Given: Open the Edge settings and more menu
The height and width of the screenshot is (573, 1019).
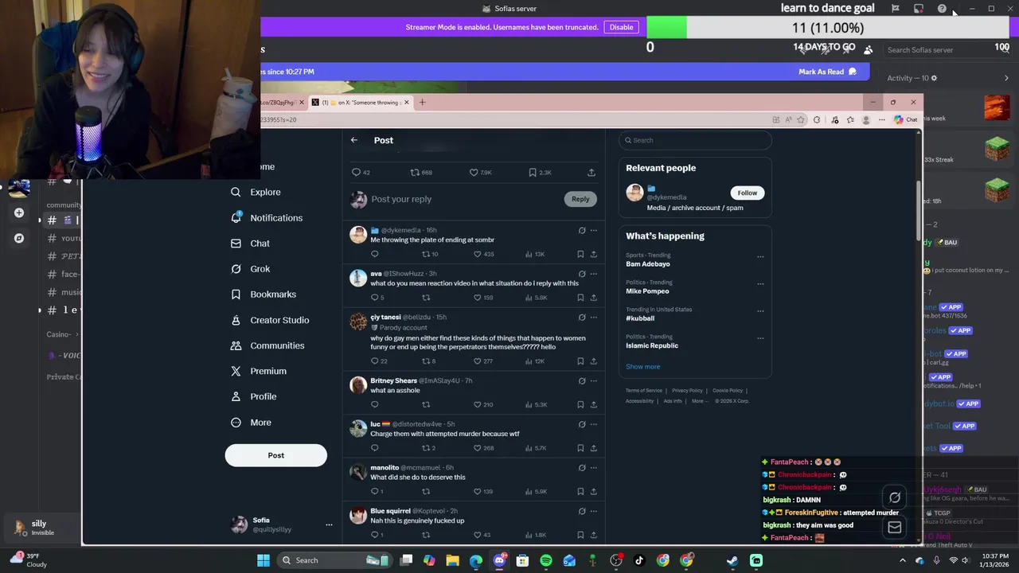Looking at the screenshot, I should point(881,119).
